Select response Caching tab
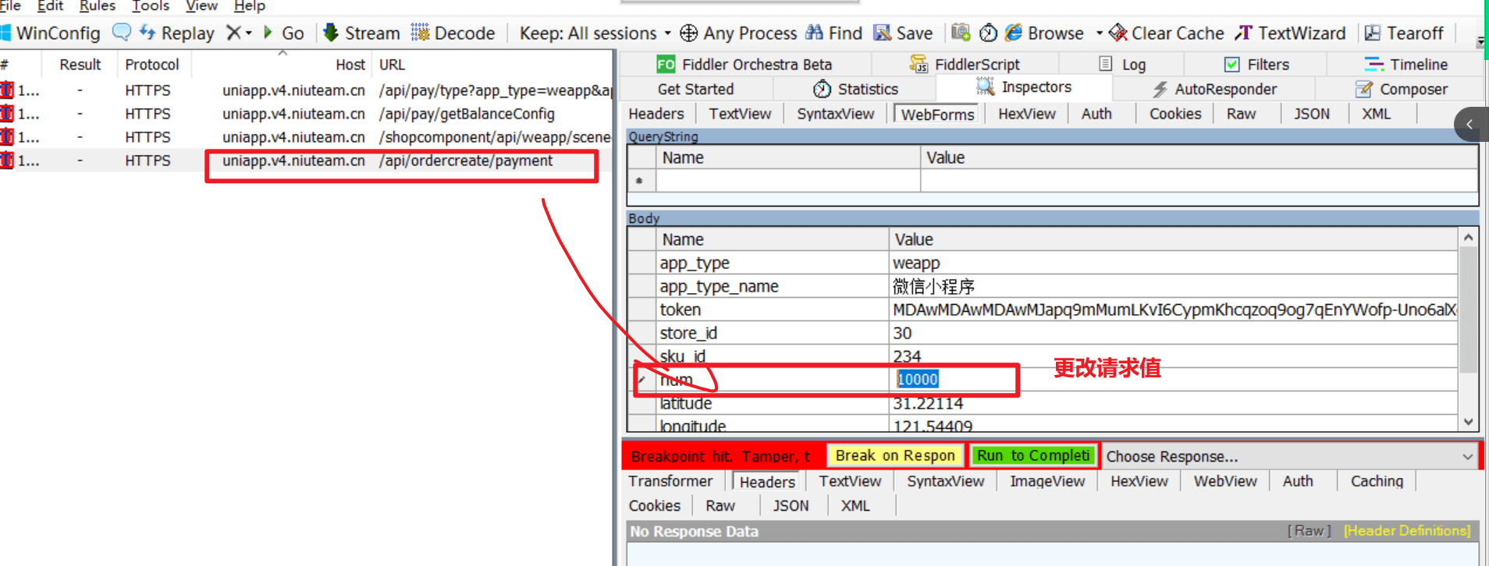 coord(1377,481)
